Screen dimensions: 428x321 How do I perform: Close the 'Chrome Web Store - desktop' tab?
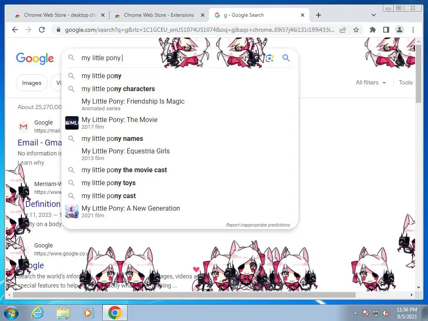click(x=103, y=15)
